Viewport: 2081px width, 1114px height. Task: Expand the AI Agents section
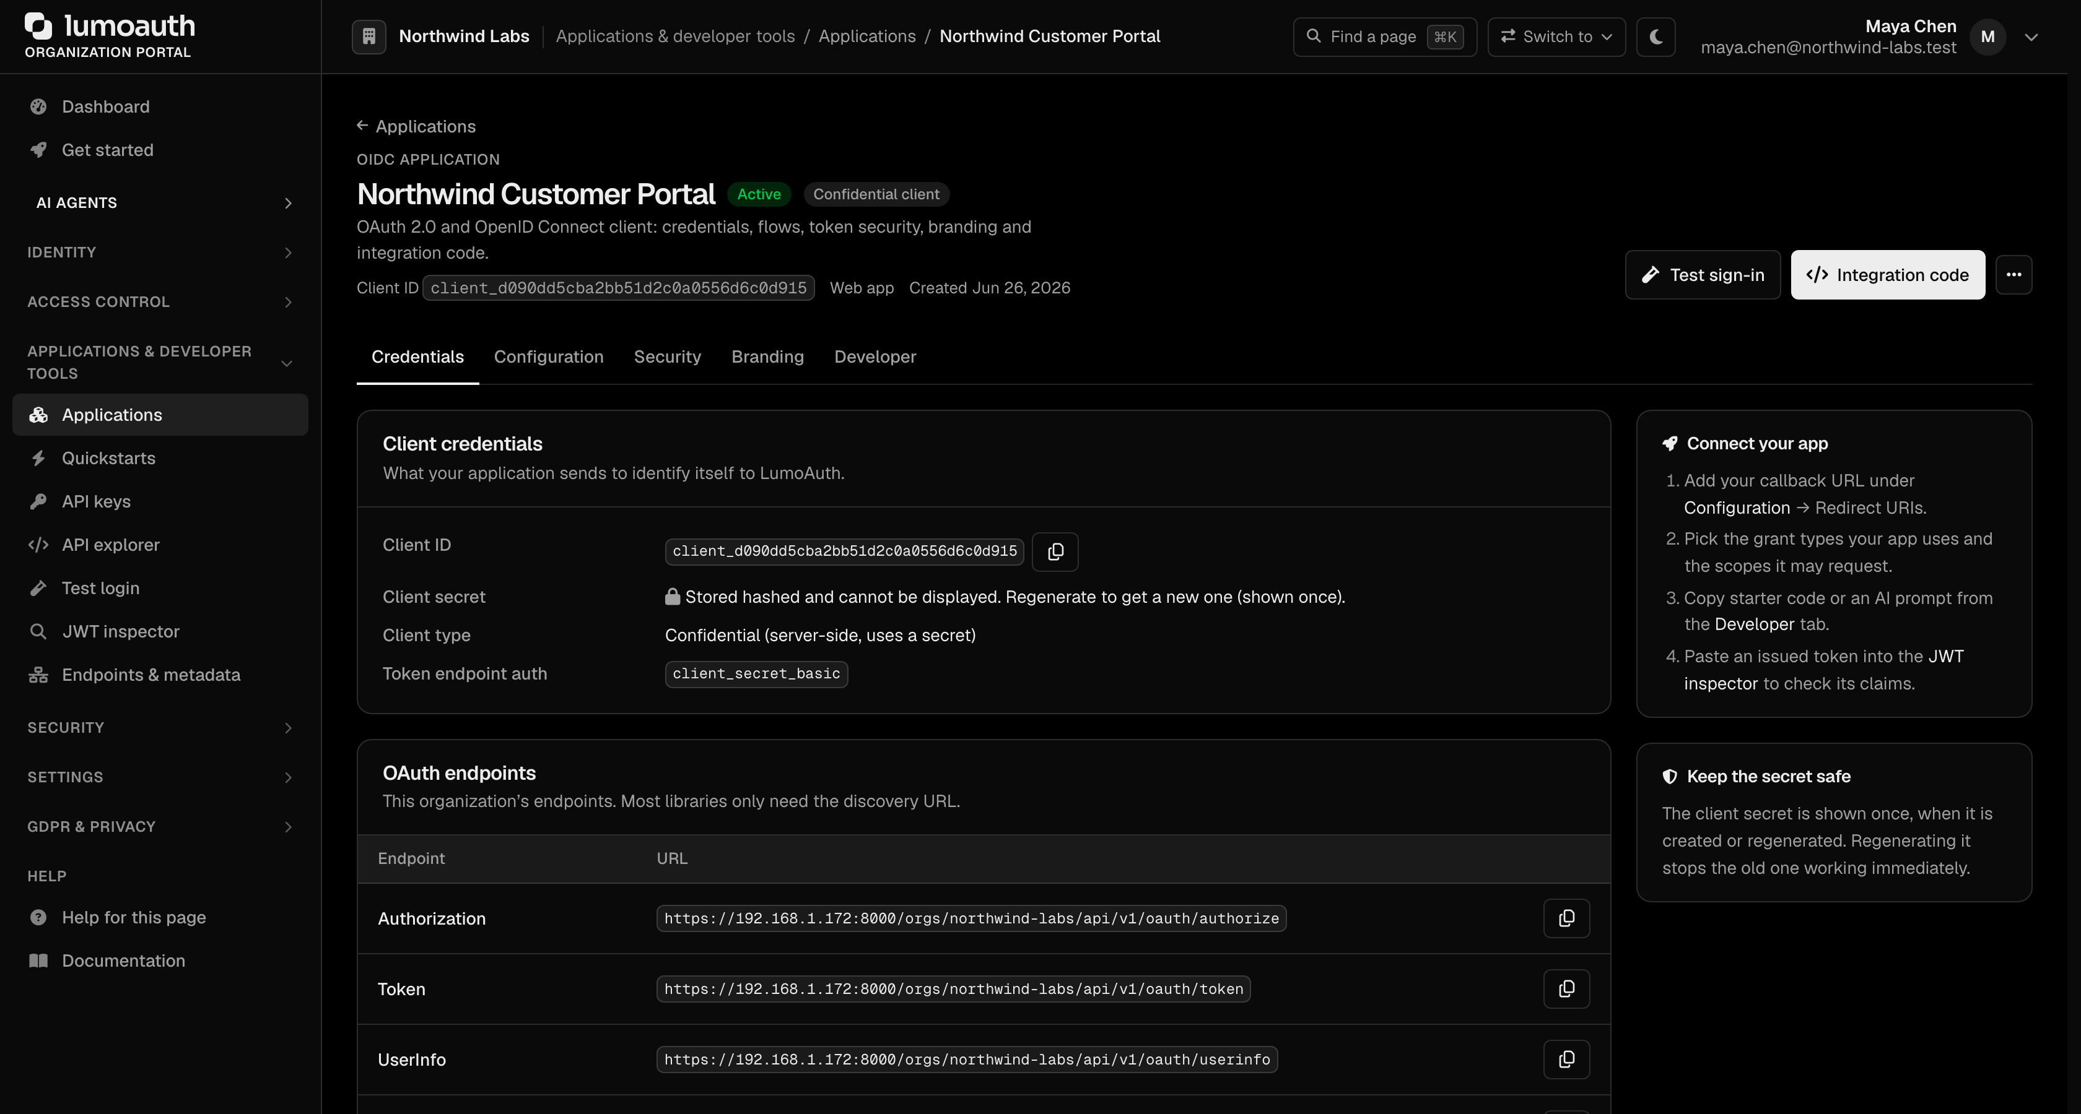160,202
